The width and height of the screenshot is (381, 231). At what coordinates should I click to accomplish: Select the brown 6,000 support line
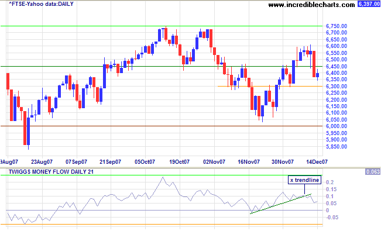coord(162,126)
